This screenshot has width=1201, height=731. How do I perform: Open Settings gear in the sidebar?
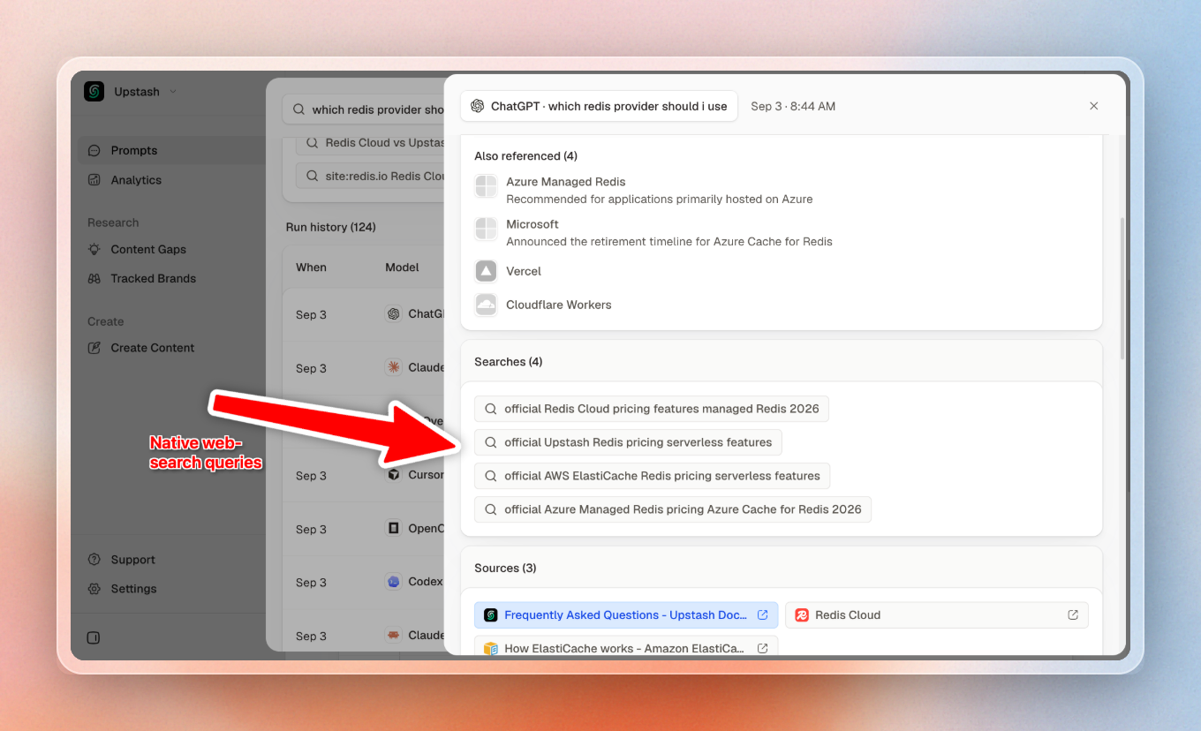[x=94, y=589]
